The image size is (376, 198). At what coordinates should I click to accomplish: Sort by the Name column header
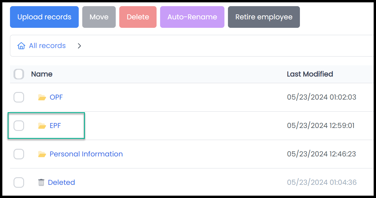[x=42, y=74]
